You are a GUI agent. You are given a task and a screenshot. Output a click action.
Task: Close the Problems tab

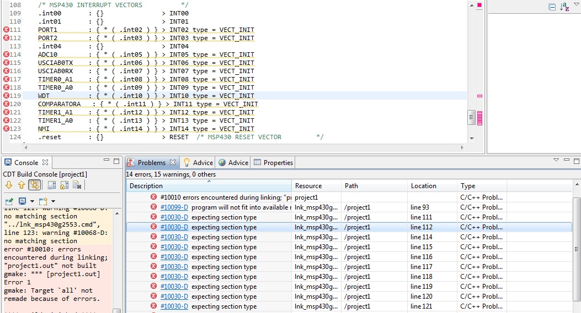coord(173,162)
